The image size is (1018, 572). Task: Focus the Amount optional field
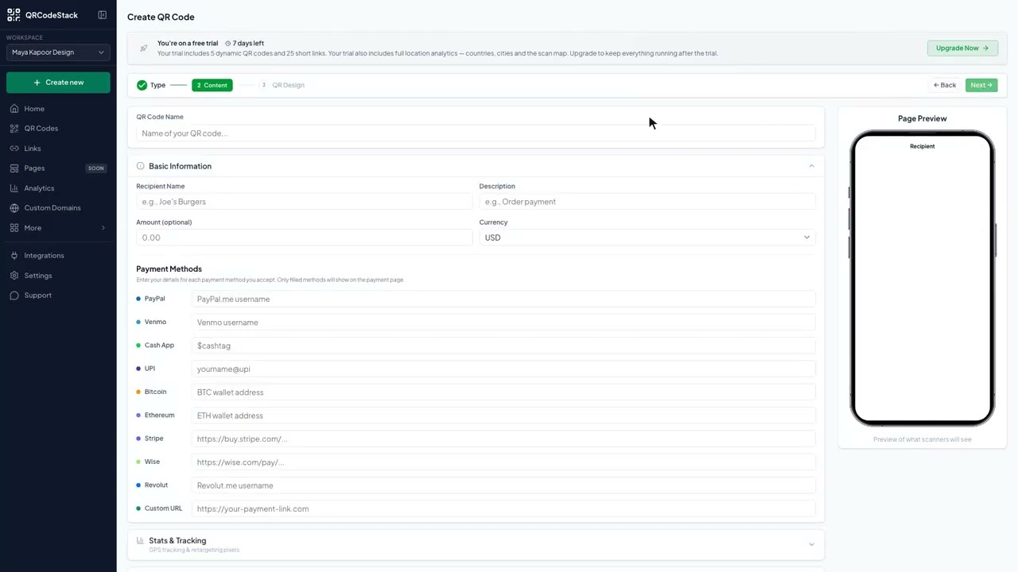pyautogui.click(x=305, y=238)
